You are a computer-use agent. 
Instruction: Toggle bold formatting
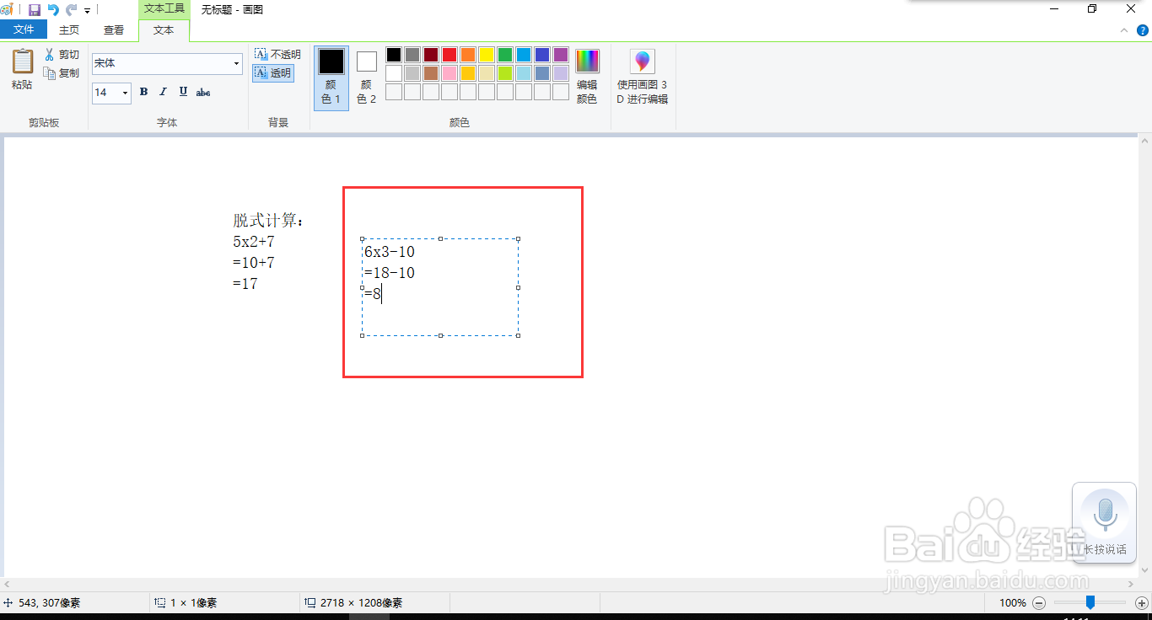coord(143,92)
